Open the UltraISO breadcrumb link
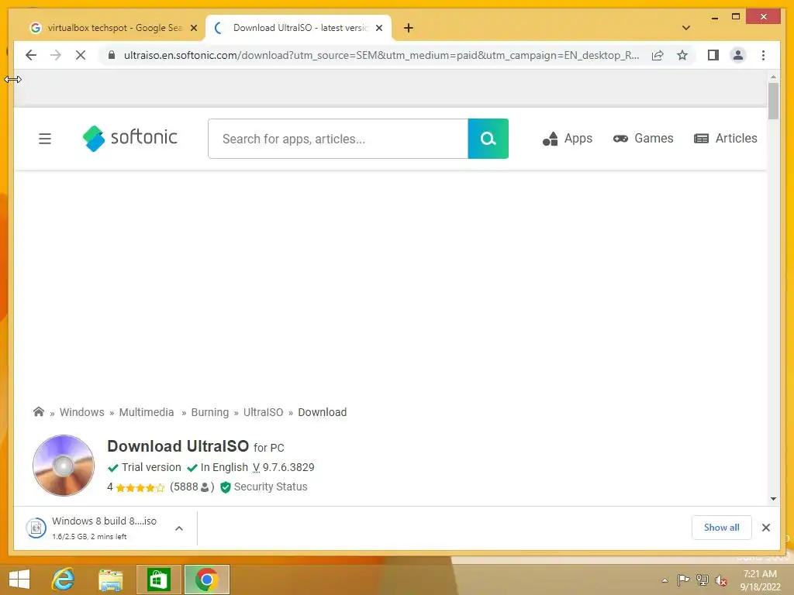Image resolution: width=794 pixels, height=595 pixels. point(264,412)
